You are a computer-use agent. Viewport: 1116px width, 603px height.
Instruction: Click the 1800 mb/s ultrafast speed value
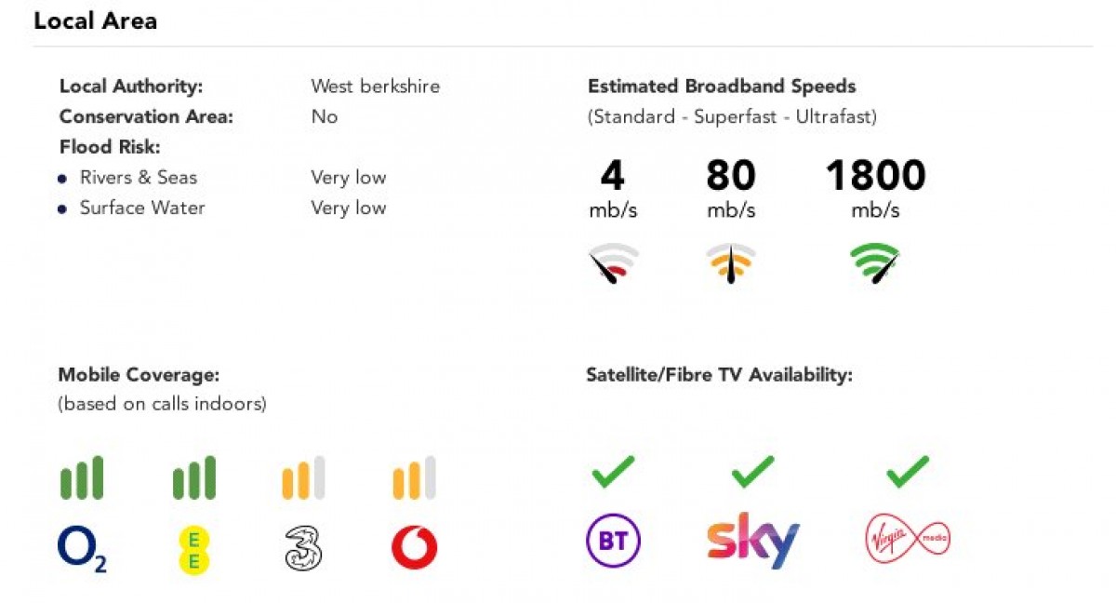875,176
